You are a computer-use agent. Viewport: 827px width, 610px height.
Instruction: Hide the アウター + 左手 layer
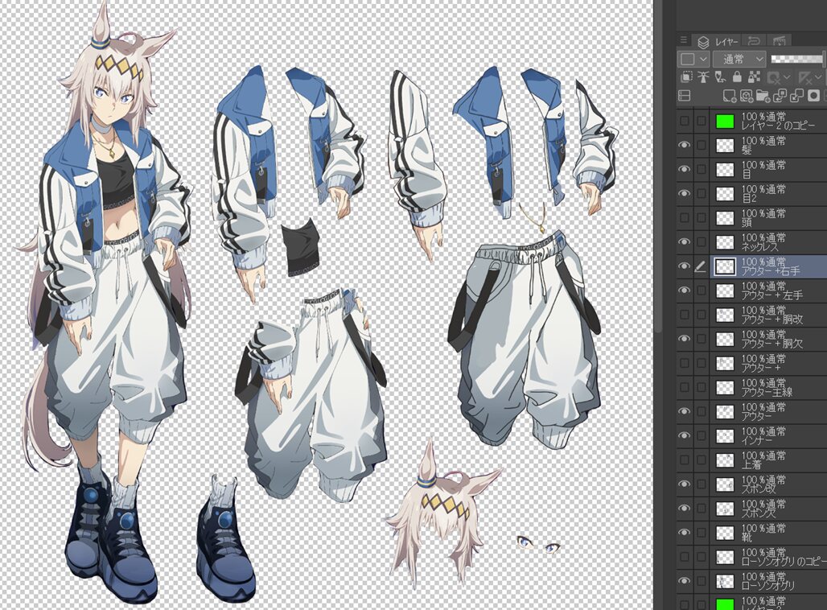(x=684, y=291)
